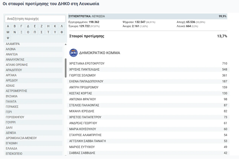Filter regions by letter Ψ
The image size is (239, 160).
(x=8, y=38)
